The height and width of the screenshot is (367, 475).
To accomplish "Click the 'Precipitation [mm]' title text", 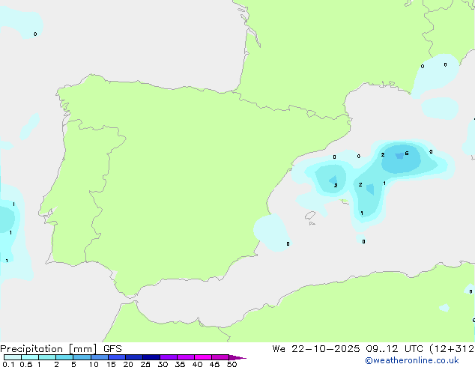I will 49,349.
